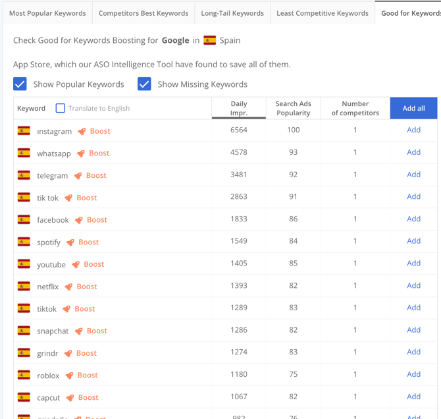Image resolution: width=441 pixels, height=419 pixels.
Task: Click the rocket Boost icon beside telegram
Action: tap(78, 175)
